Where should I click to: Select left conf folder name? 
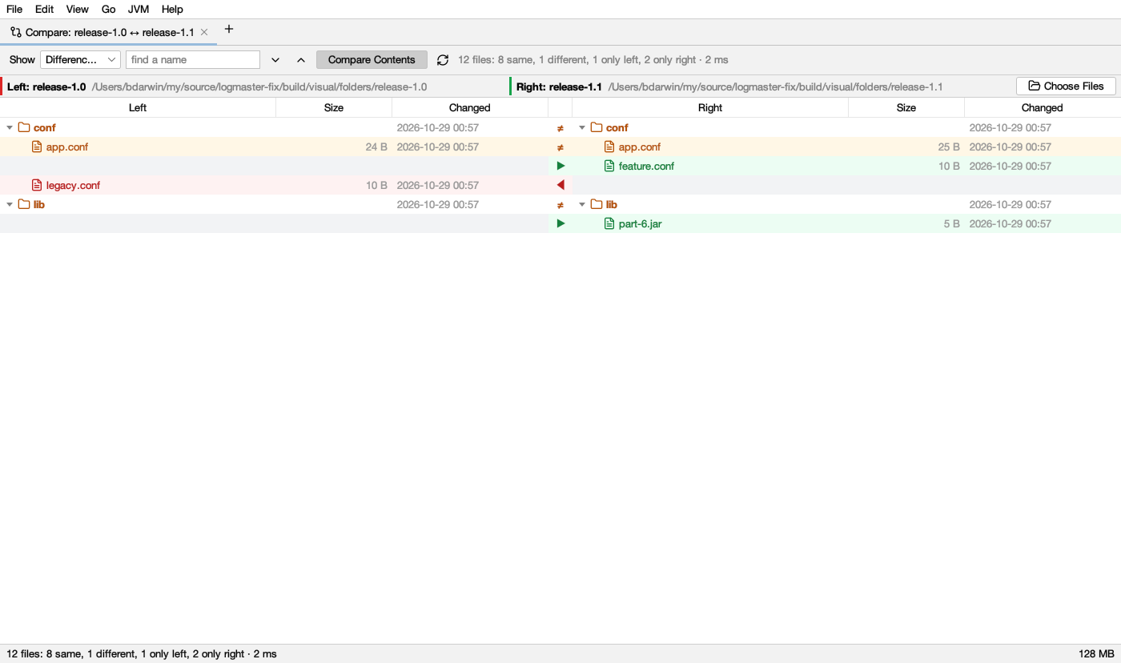45,127
